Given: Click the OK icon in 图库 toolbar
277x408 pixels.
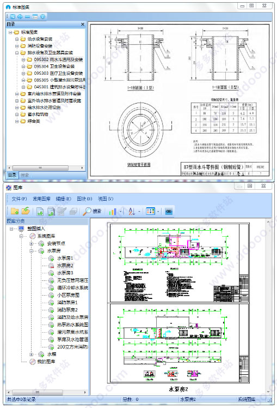Looking at the screenshot, I should tap(169, 211).
